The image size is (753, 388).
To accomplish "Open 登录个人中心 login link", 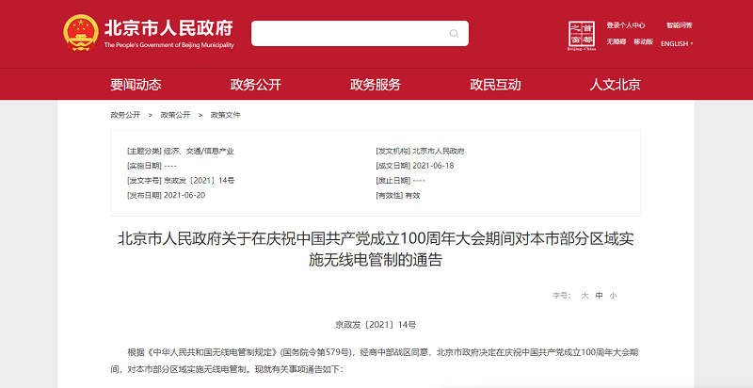I will coord(626,25).
